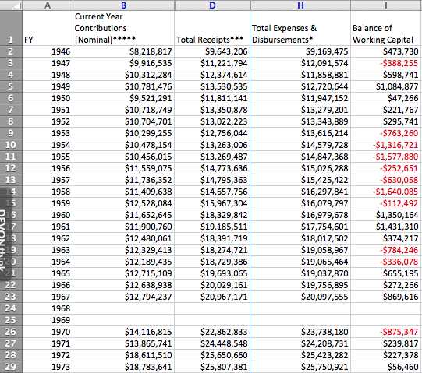The width and height of the screenshot is (422, 373).
Task: Select column B header
Action: 123,5
